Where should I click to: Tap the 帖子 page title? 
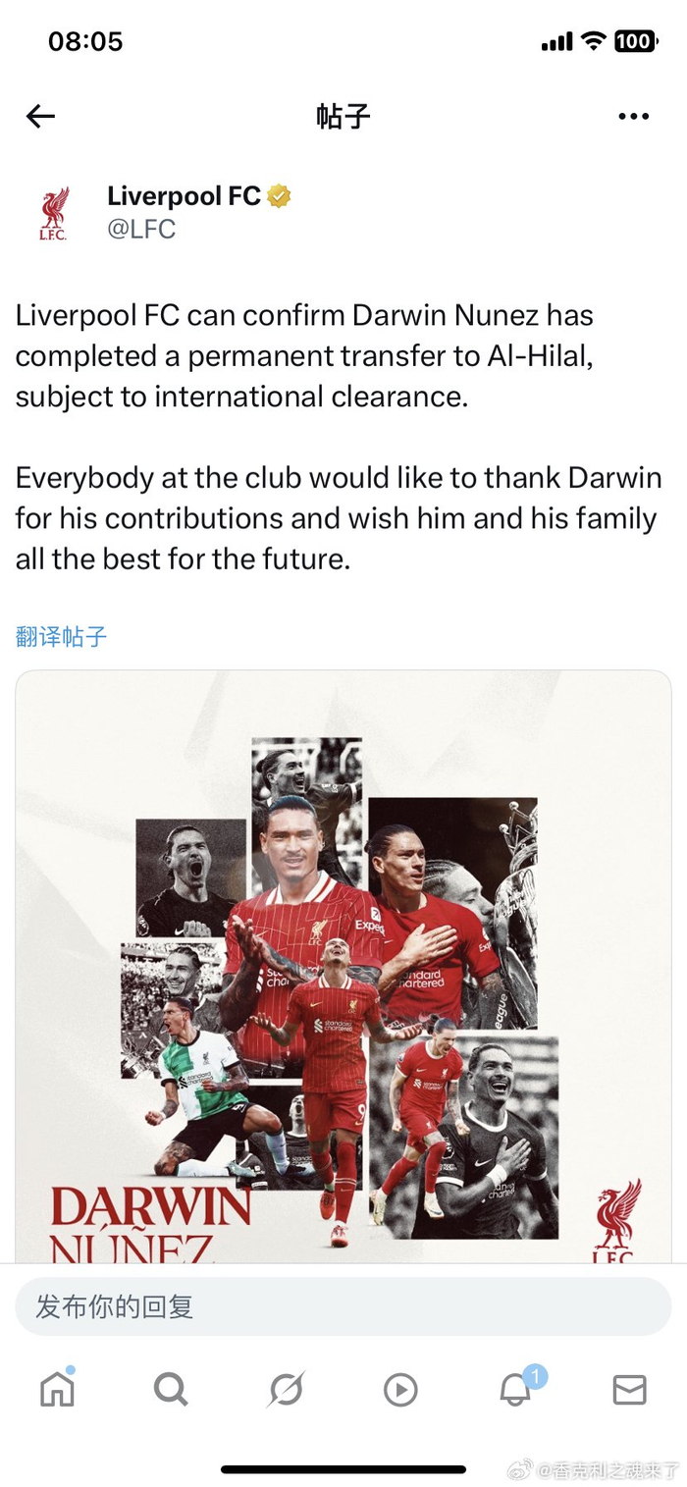click(343, 116)
